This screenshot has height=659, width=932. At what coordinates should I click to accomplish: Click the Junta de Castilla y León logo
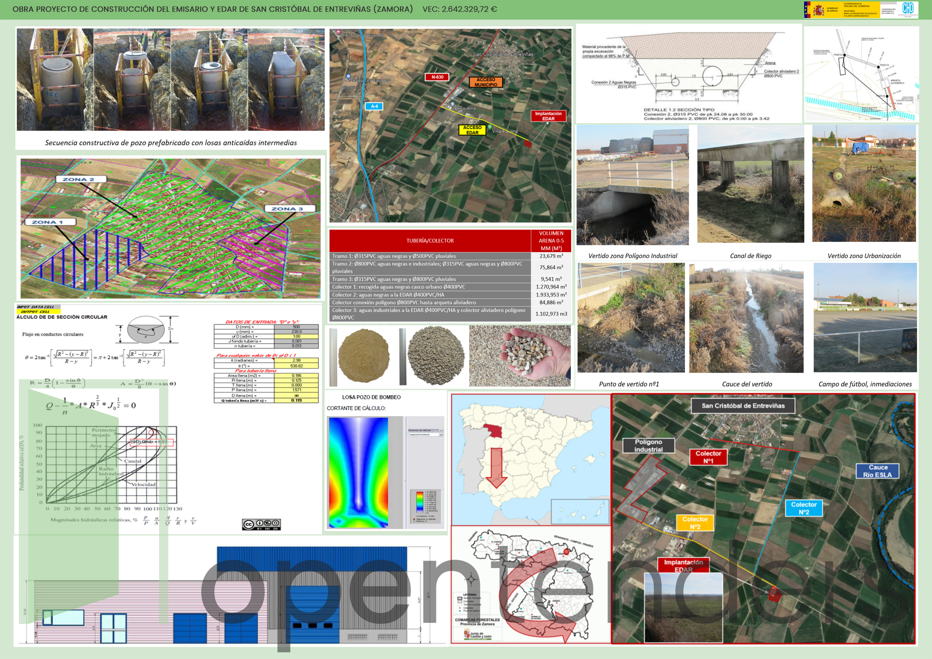tap(477, 635)
